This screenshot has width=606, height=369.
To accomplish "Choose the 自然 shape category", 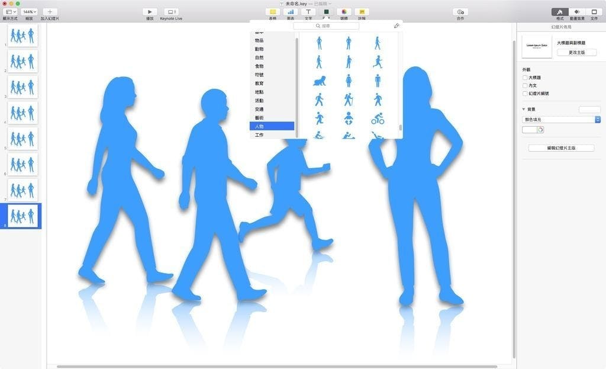I will point(272,57).
